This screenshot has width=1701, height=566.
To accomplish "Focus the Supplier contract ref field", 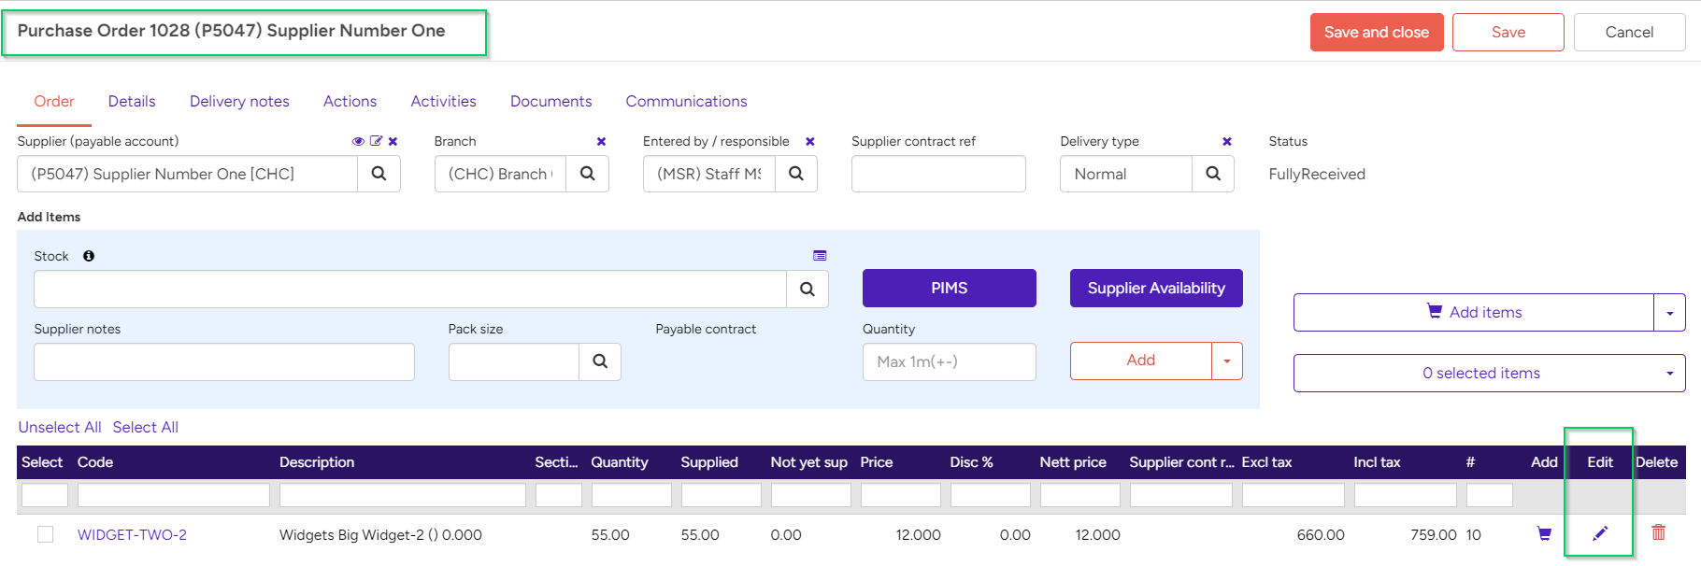I will click(x=938, y=174).
